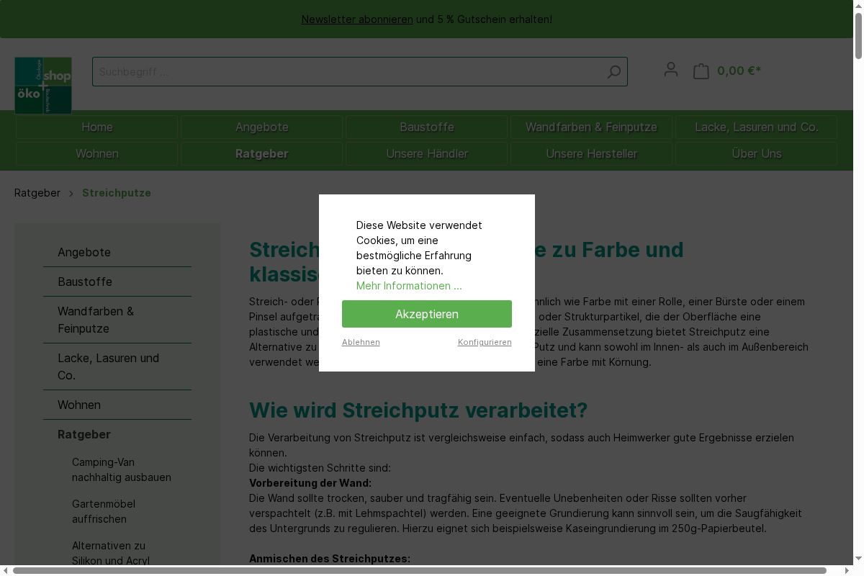Open the shopping cart icon
This screenshot has height=576, width=864.
coord(701,71)
